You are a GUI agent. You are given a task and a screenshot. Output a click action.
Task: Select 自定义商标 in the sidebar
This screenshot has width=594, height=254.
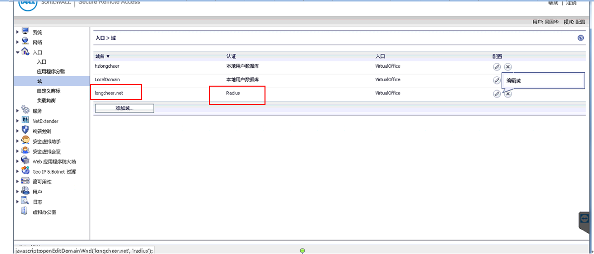[49, 91]
